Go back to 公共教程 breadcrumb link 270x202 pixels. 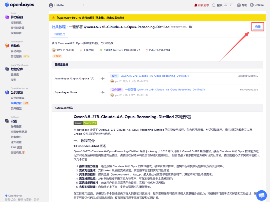pos(59,27)
